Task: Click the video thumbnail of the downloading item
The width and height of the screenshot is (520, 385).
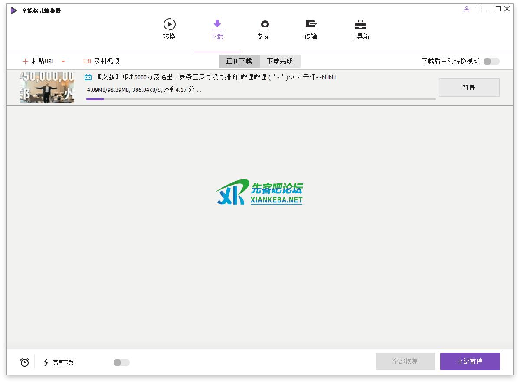Action: coord(46,87)
